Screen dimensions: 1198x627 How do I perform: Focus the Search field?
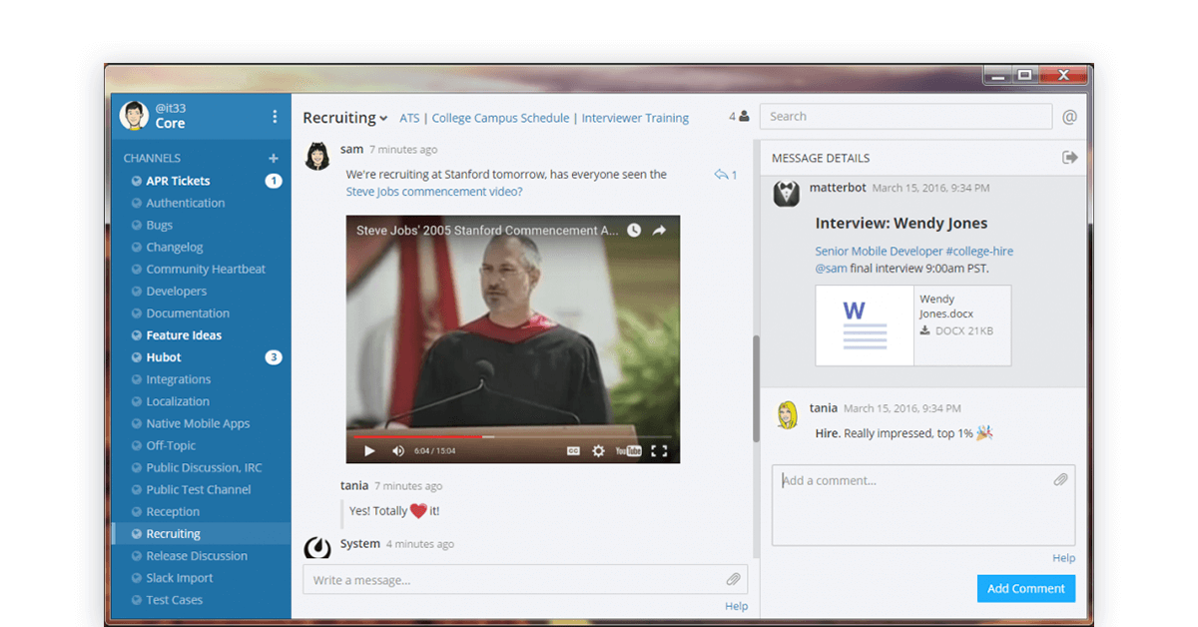(905, 117)
